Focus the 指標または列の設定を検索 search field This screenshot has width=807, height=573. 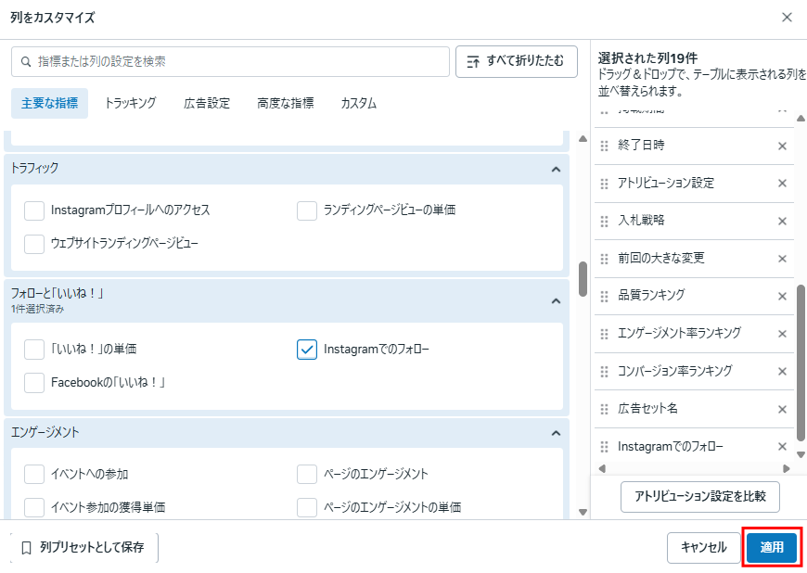point(230,61)
